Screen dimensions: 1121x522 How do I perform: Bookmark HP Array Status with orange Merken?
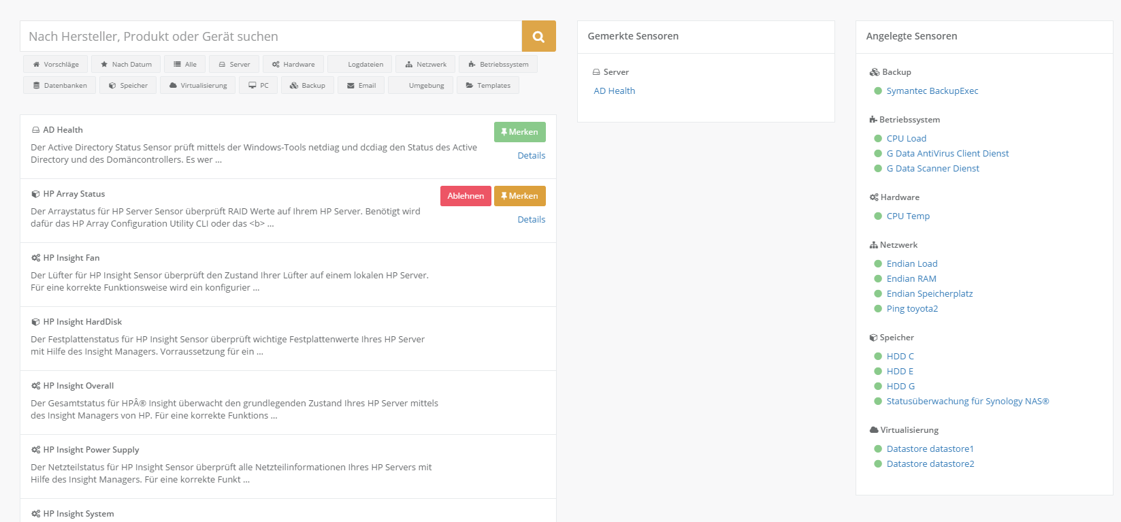[519, 196]
